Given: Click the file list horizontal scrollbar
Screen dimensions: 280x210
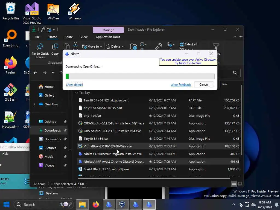Looking at the screenshot, I should point(154,178).
